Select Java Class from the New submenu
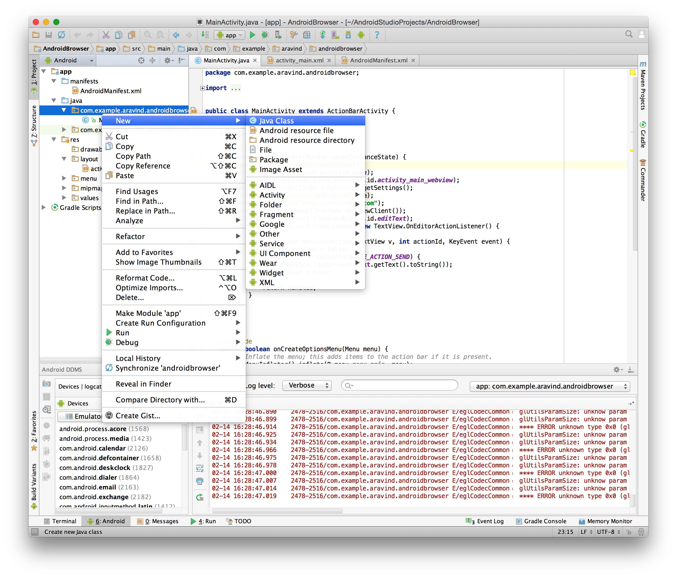The height and width of the screenshot is (578, 677). (276, 121)
